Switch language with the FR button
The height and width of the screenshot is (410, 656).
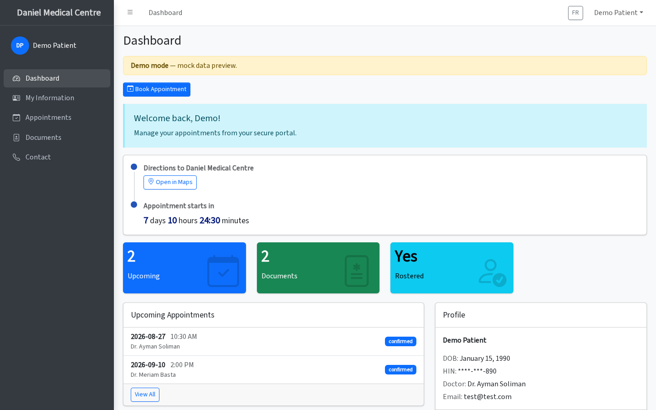(575, 13)
